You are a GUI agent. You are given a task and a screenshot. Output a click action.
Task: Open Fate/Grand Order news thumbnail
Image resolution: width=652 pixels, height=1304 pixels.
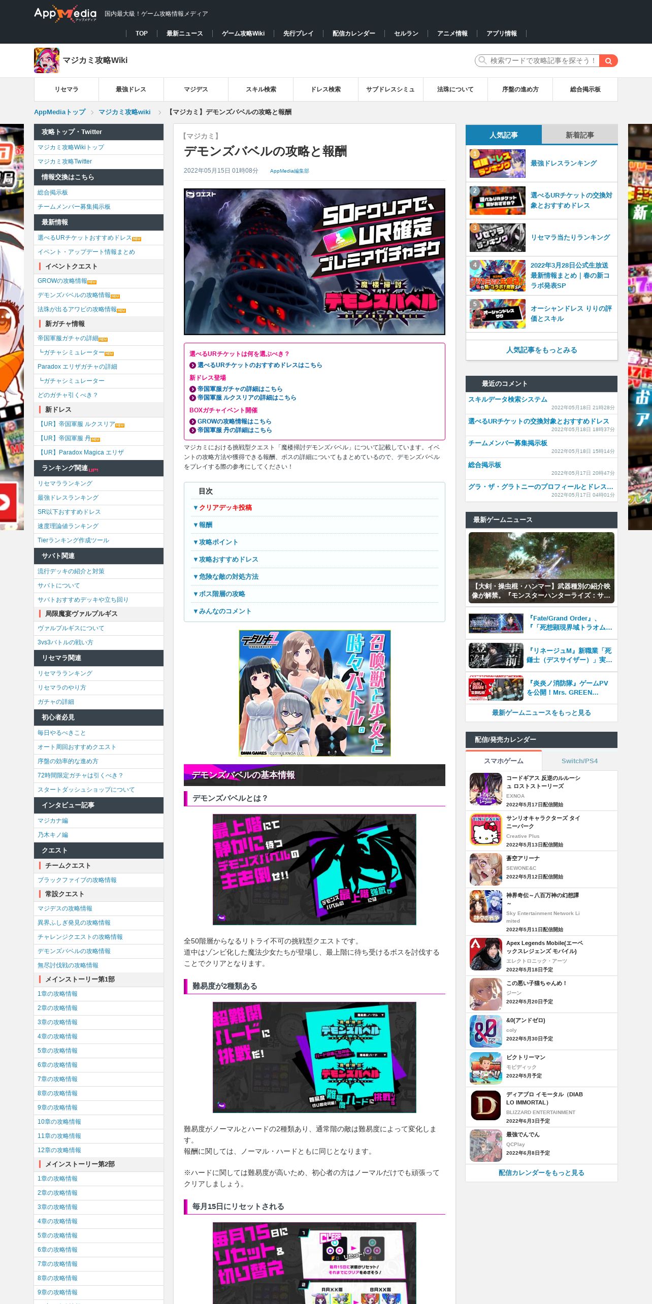point(496,623)
